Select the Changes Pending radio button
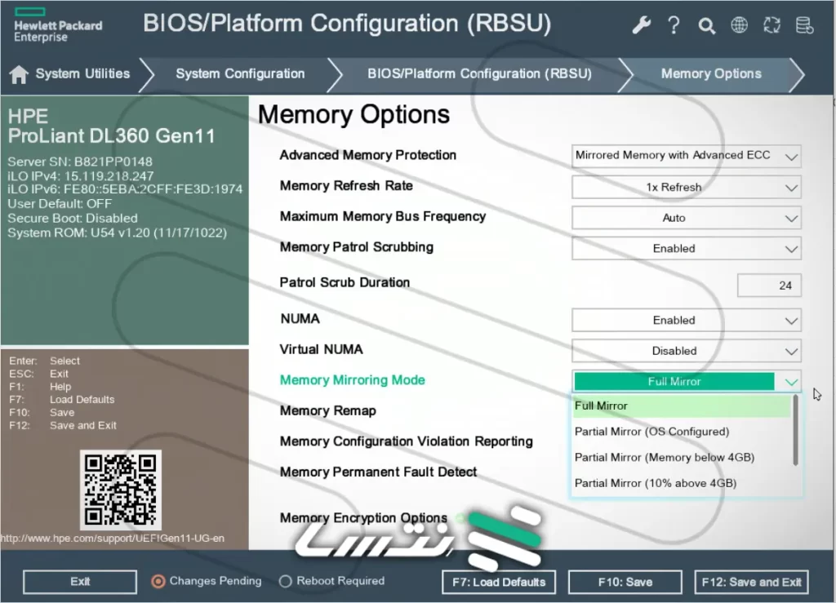Screen dimensions: 836x603 click(x=158, y=582)
